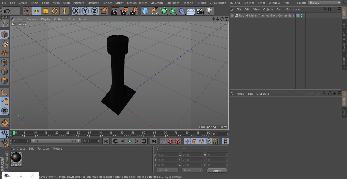Toggle object visibility dots
347x179 pixels.
click(302, 15)
